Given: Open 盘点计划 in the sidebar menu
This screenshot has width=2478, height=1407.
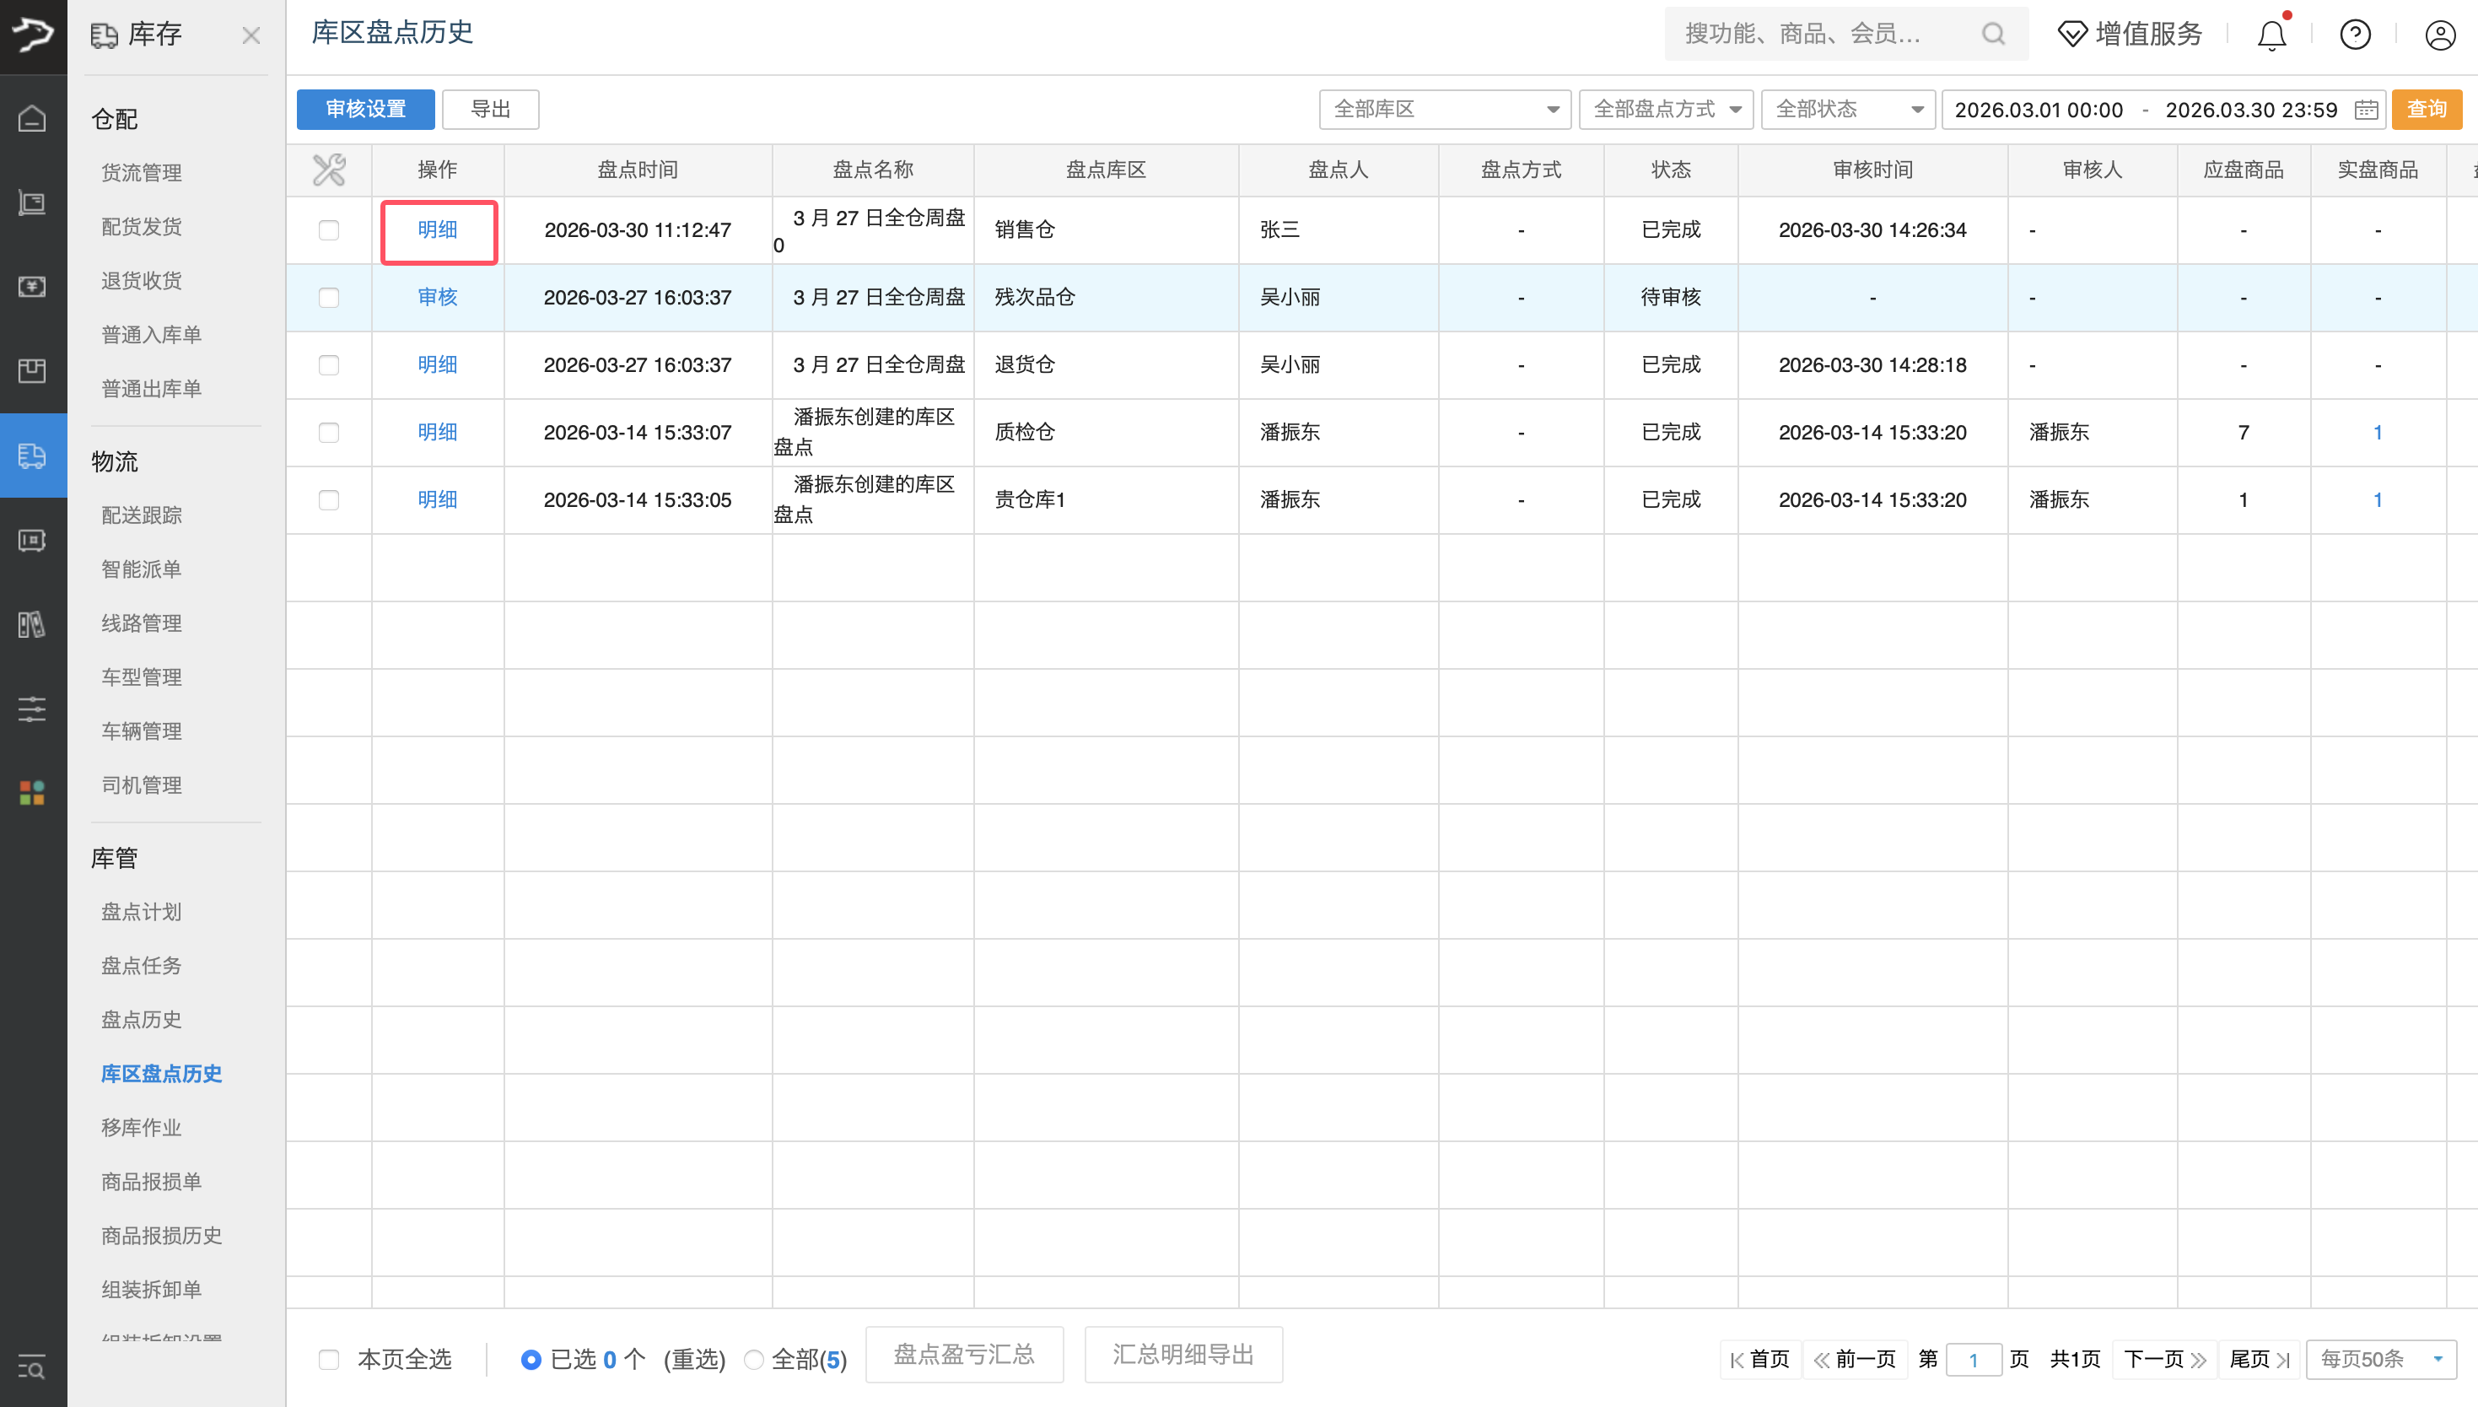Looking at the screenshot, I should click(141, 911).
